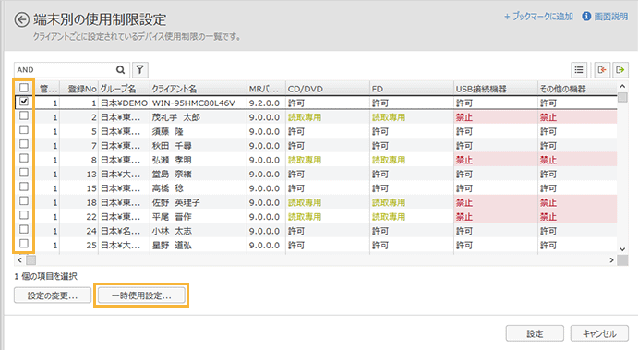Check the 須藤 隆 row checkbox

[x=24, y=130]
